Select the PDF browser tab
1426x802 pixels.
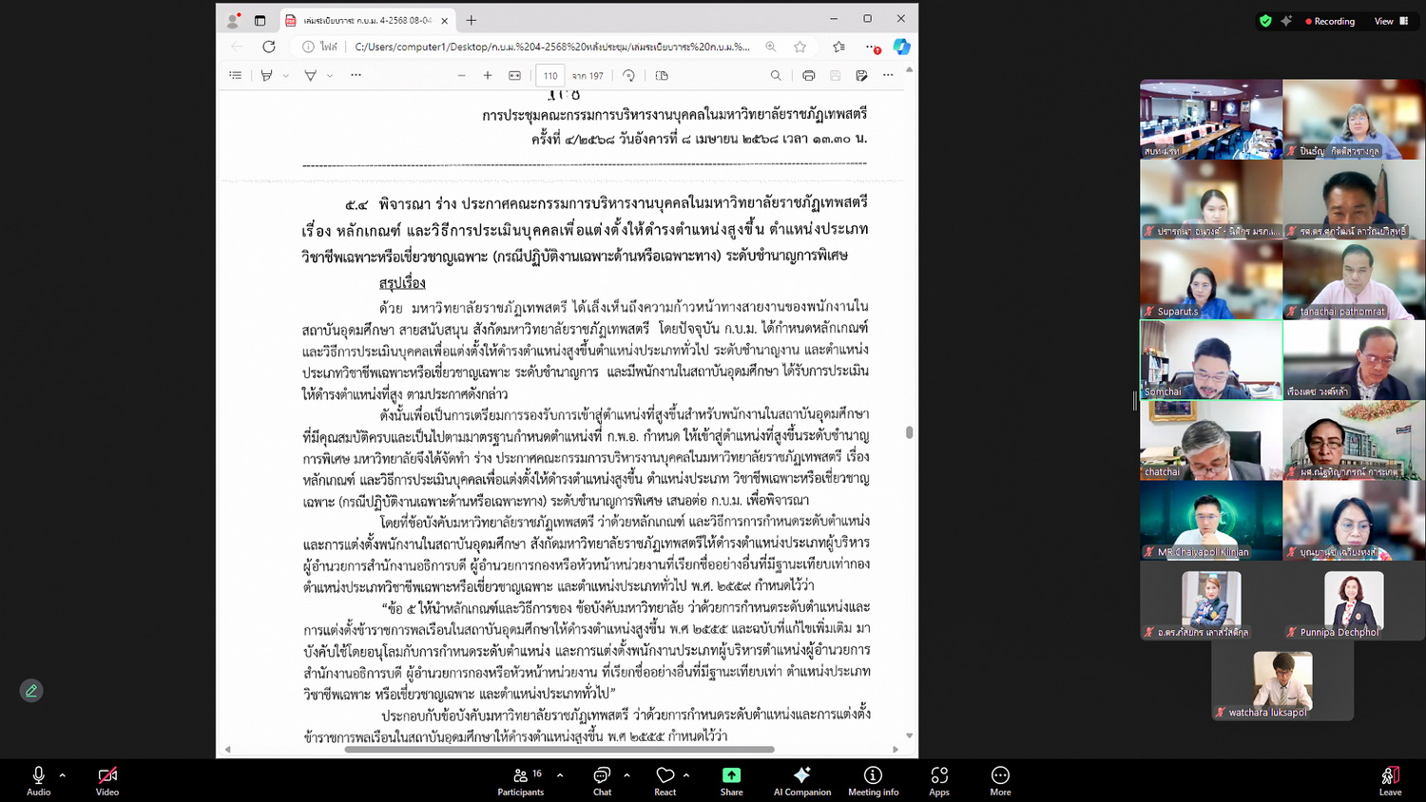pyautogui.click(x=367, y=20)
